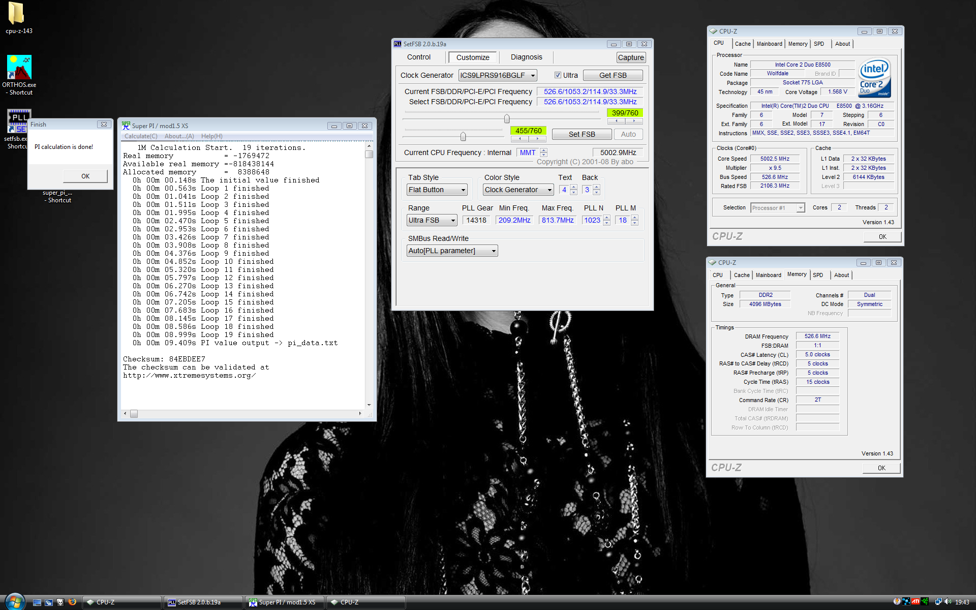This screenshot has height=610, width=976.
Task: Click OK in the top CPU-Z window
Action: [x=882, y=236]
